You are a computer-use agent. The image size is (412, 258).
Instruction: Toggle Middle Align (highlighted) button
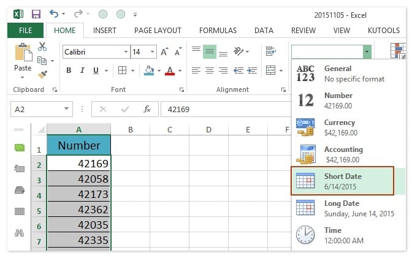pos(210,51)
